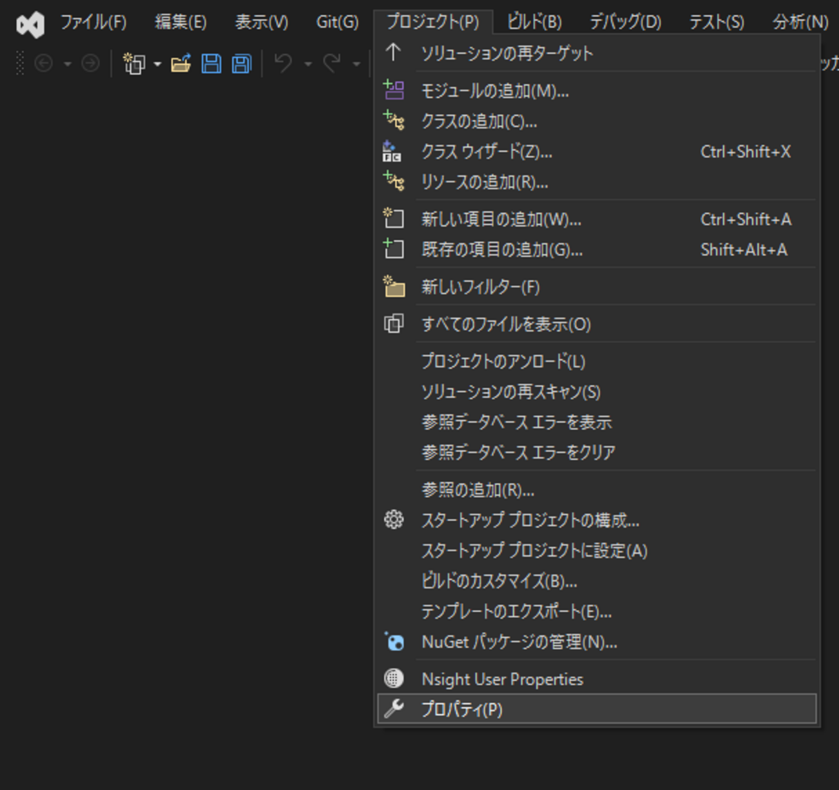The image size is (839, 790).
Task: Choose プロジェクトのアンロード(L)
Action: click(597, 360)
